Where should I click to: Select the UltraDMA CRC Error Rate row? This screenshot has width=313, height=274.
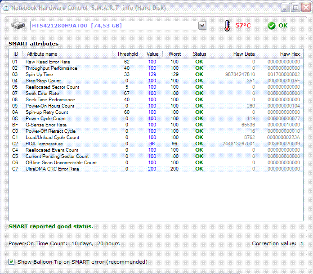[156, 169]
